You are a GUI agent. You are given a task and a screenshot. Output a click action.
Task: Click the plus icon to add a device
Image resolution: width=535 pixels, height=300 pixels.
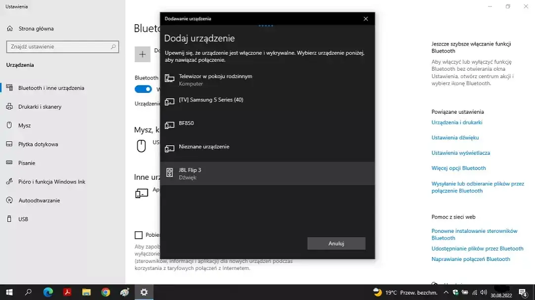(x=143, y=54)
